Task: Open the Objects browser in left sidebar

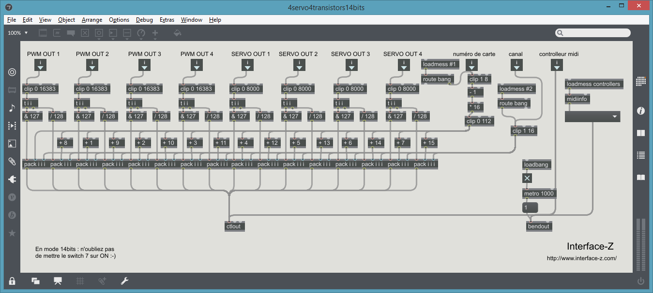Action: 12,72
